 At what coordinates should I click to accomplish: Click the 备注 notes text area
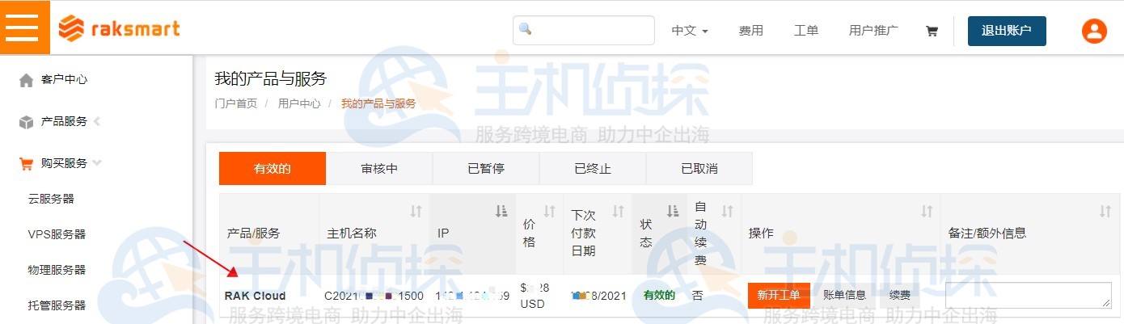click(1029, 295)
